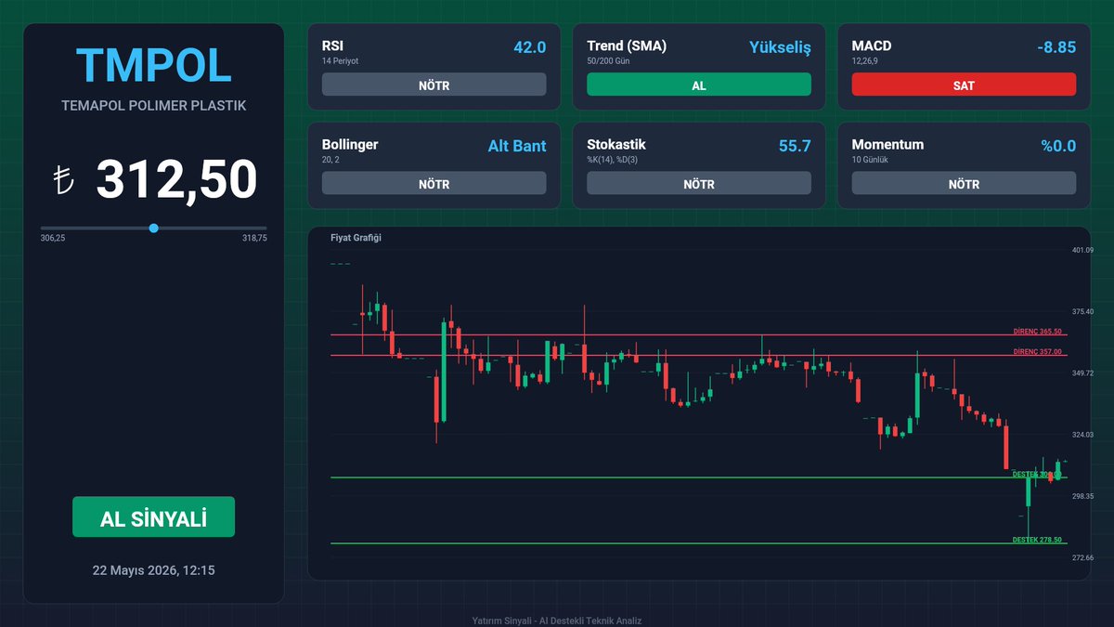
Task: Click the Stokastik indicator title
Action: click(x=616, y=145)
